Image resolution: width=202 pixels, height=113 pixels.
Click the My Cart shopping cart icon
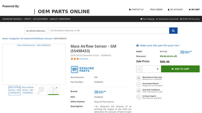190,10
